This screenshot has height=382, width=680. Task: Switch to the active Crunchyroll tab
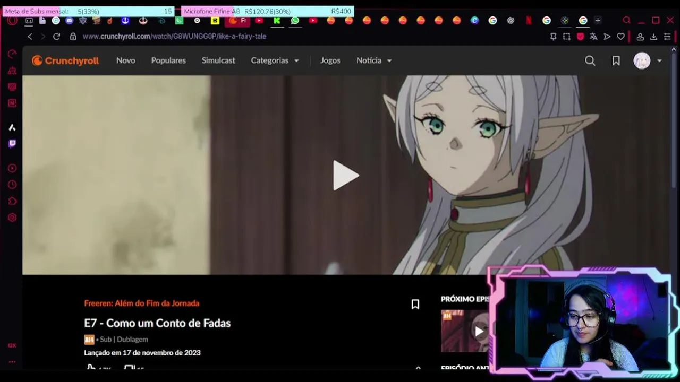(x=237, y=21)
